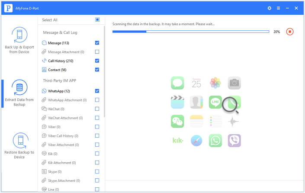This screenshot has height=193, width=305.
Task: Click the Call History phone icon in list
Action: coord(44,61)
